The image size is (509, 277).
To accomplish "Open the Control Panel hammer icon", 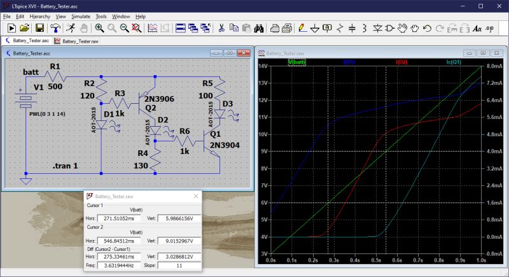I will click(55, 28).
